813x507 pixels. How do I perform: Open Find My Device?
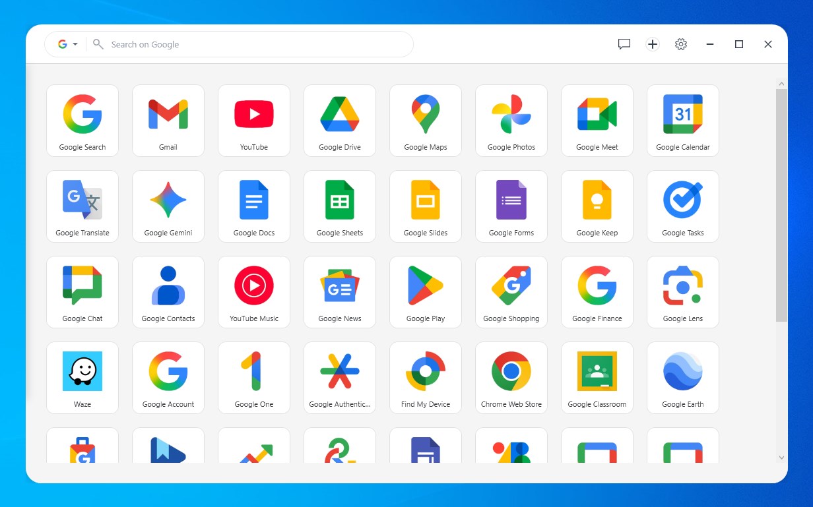(426, 378)
